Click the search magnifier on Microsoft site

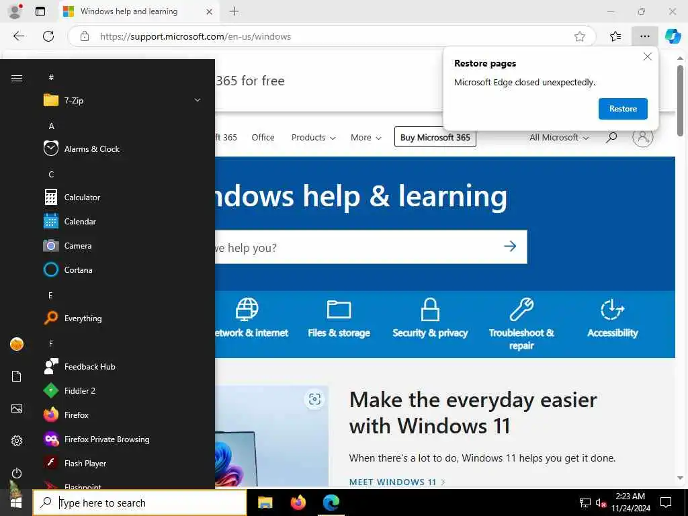611,137
